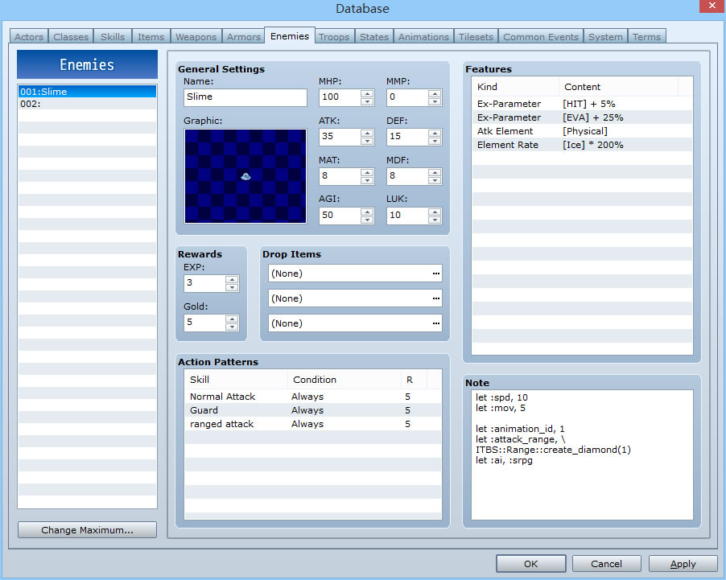
Task: Select the States tab
Action: (x=374, y=36)
